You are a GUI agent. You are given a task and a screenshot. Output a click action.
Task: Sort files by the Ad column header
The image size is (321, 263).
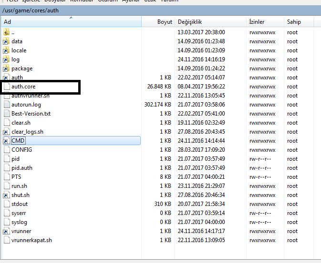tap(71, 22)
